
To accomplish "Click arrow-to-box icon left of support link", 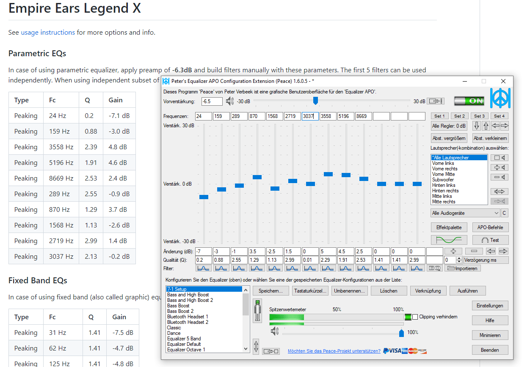I will [271, 351].
